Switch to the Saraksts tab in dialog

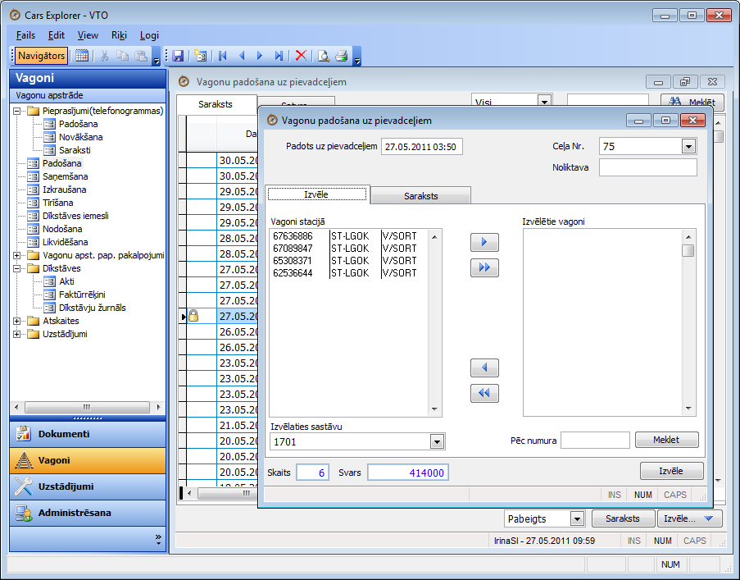[x=420, y=196]
